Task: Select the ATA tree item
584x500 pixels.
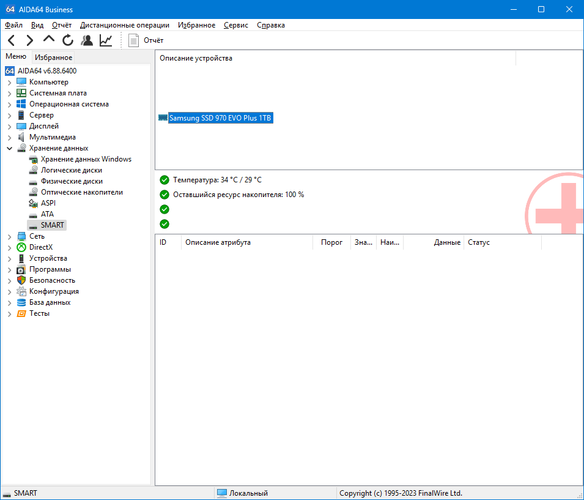Action: (x=47, y=214)
